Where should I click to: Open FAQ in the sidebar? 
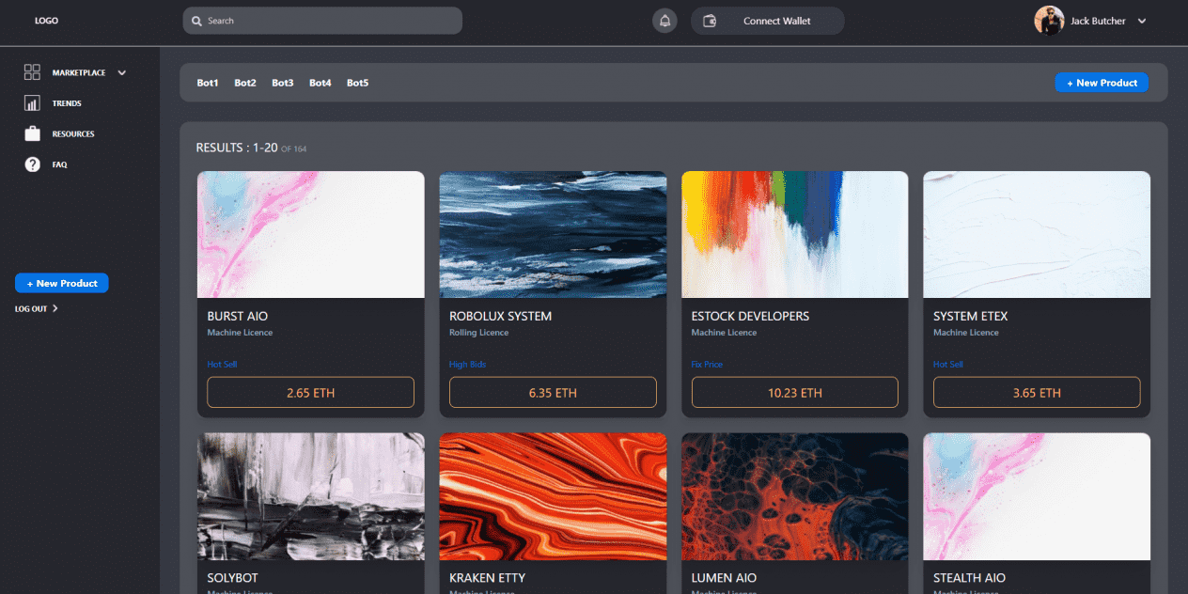point(59,164)
